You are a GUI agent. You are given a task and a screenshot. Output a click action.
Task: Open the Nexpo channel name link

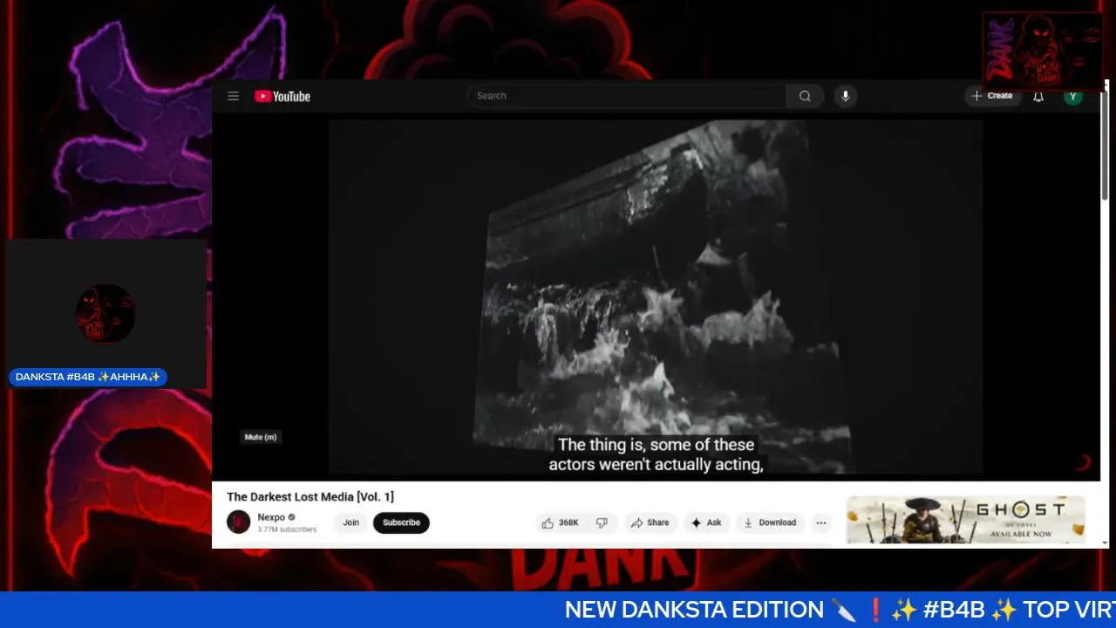point(271,517)
